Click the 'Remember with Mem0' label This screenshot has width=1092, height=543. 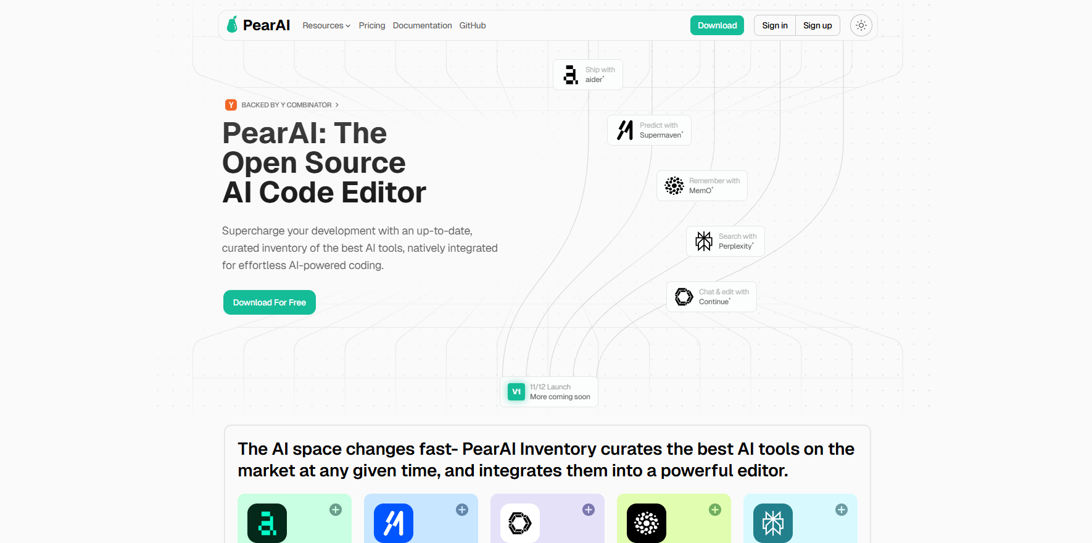click(x=714, y=186)
